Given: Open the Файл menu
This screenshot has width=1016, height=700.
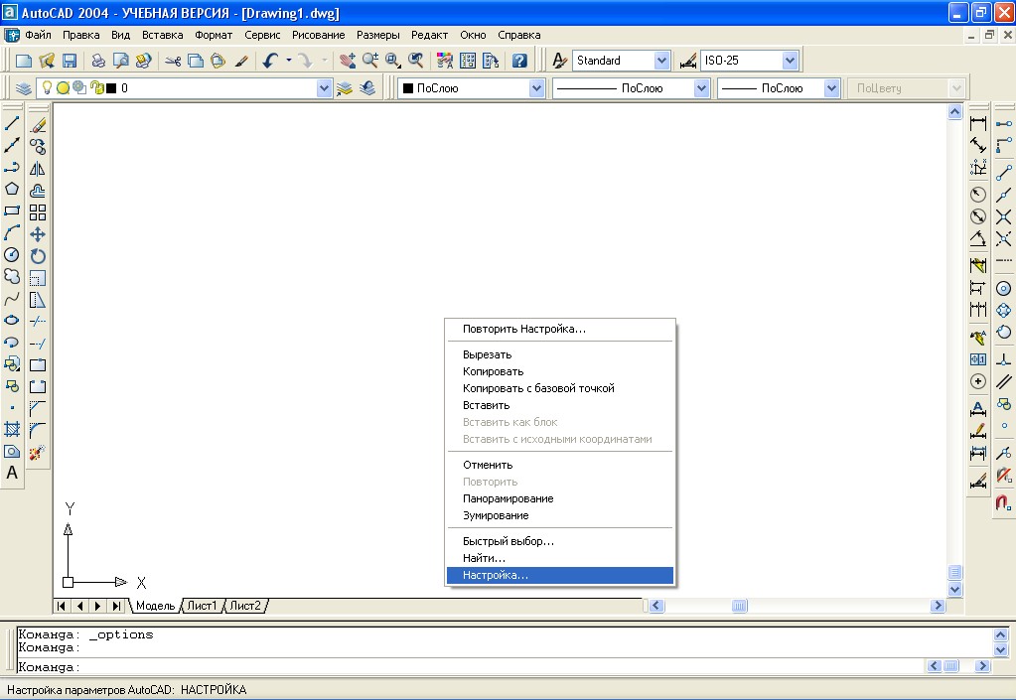Looking at the screenshot, I should tap(38, 35).
